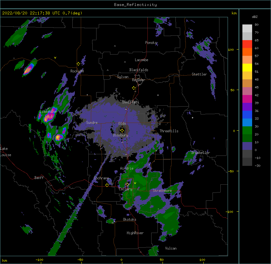
Task: Click the Olds city label
Action: [x=122, y=124]
